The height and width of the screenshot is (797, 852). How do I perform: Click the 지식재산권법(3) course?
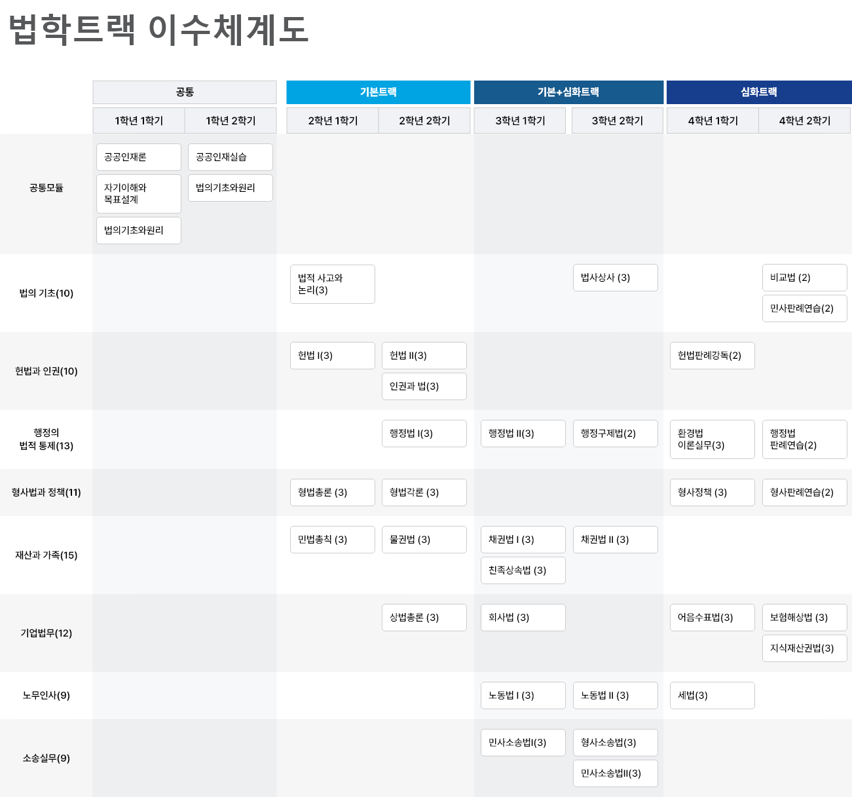click(804, 648)
